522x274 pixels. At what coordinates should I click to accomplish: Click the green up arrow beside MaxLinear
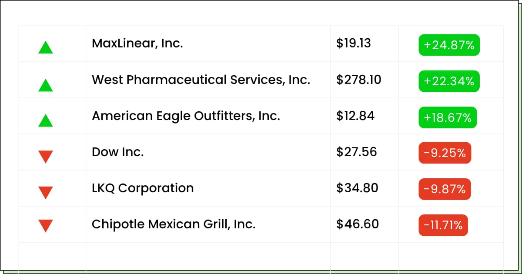(46, 47)
